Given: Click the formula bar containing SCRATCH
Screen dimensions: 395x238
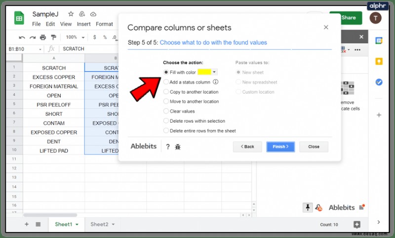Looking at the screenshot, I should 89,49.
